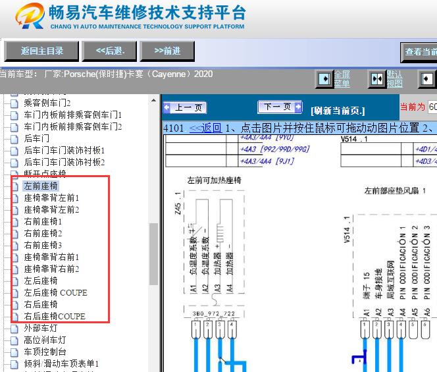Click the tree scrollbar up arrow

coord(153,100)
